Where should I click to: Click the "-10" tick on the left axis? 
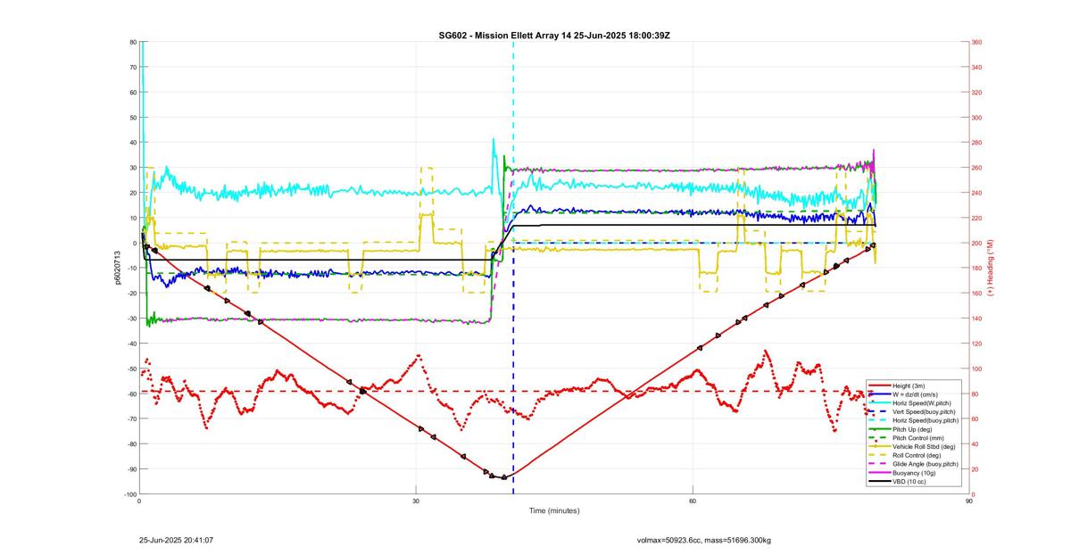point(130,269)
